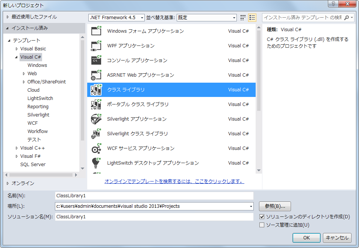Screen dimensions: 359x248
Task: Open the 並べ替え基準 sort dropdown
Action: (234, 18)
